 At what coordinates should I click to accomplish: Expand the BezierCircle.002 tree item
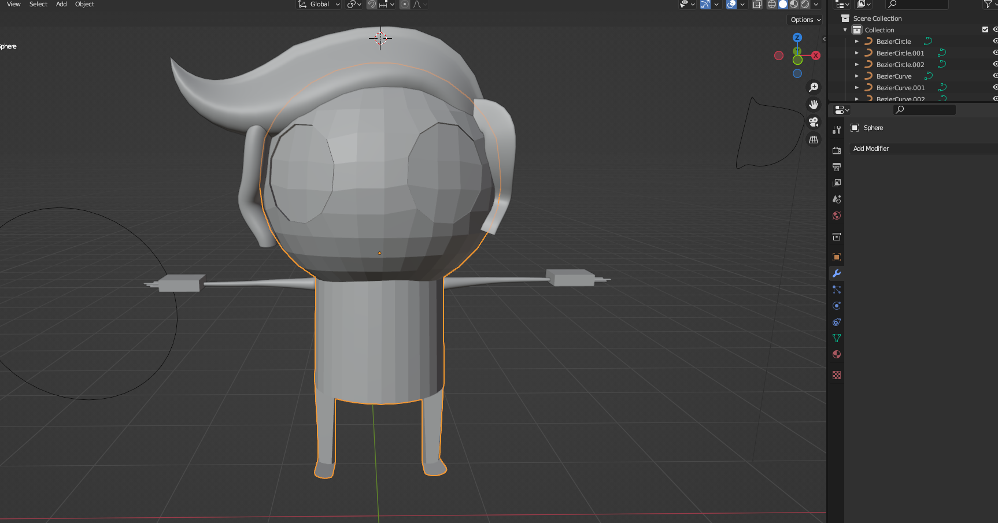857,65
